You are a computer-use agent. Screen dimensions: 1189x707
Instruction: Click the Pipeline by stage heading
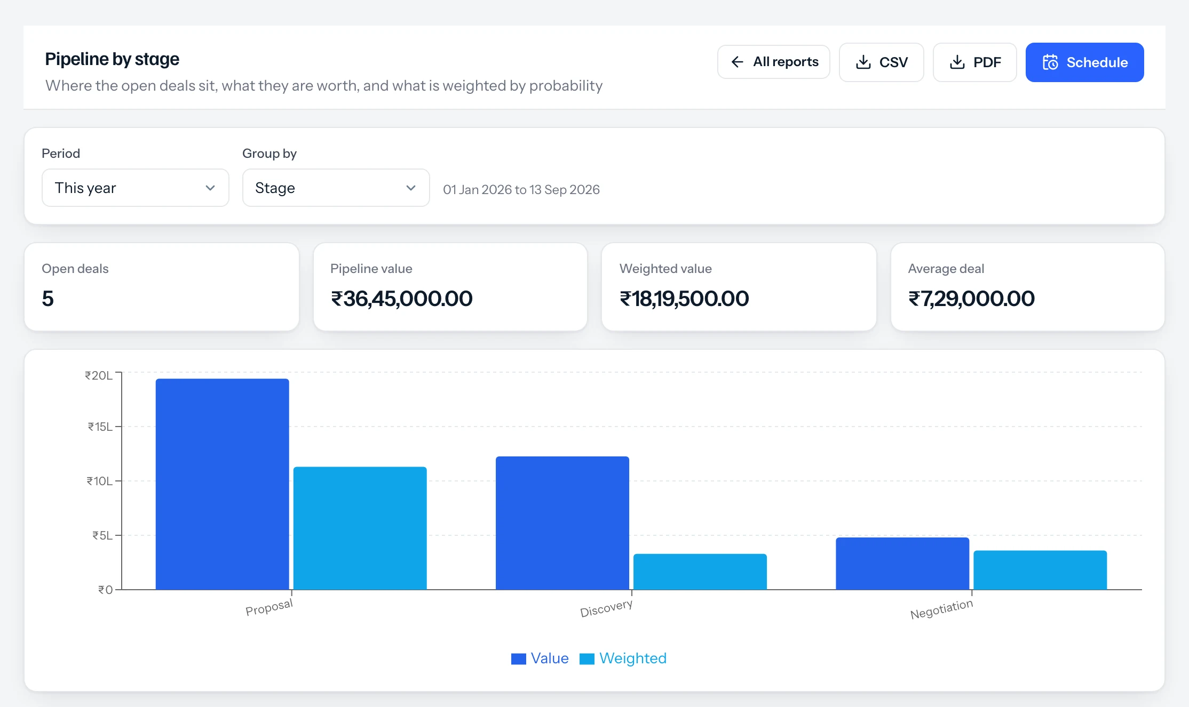[x=112, y=59]
